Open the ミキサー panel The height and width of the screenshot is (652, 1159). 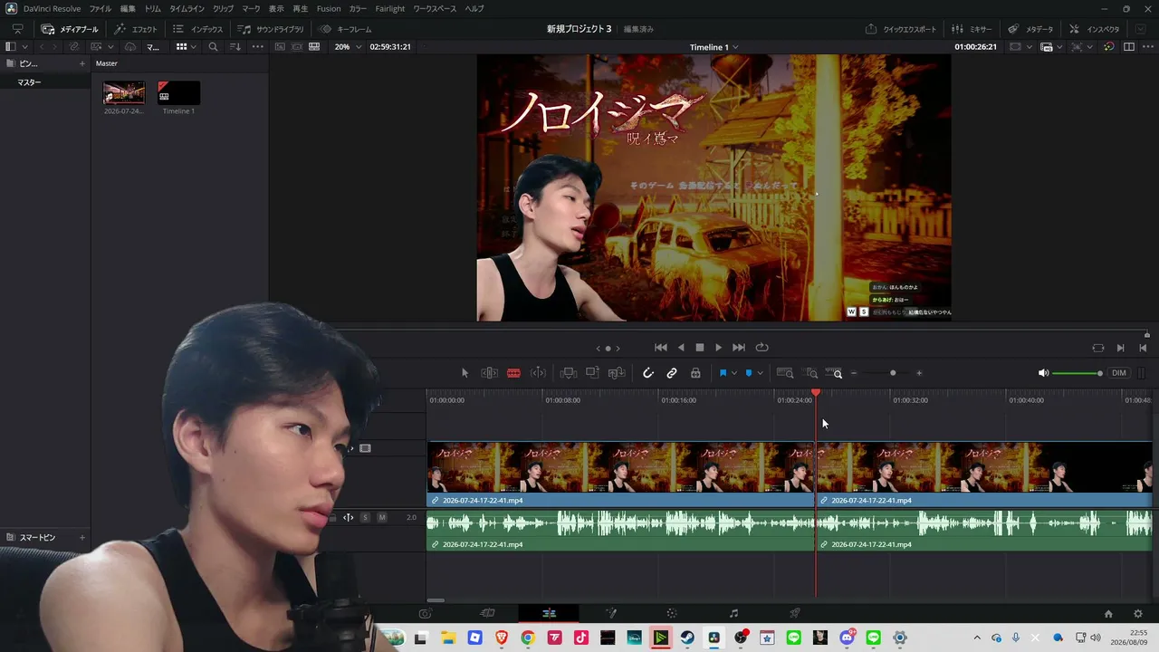[972, 29]
